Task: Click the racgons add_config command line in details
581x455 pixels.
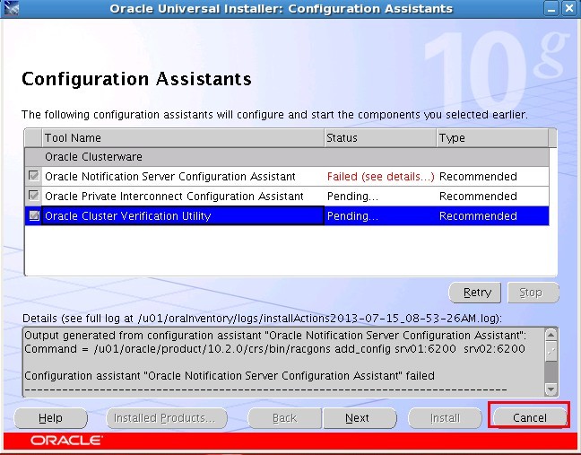Action: [274, 349]
